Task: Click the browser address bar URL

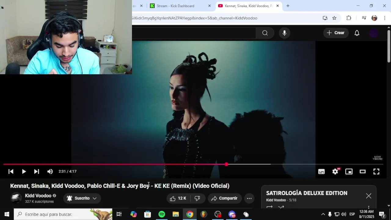Action: 195,18
